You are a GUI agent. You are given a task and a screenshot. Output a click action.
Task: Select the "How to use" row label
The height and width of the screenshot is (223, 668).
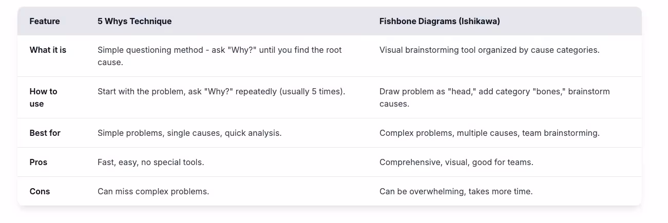[x=44, y=97]
